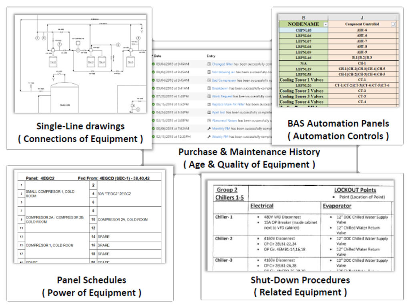The image size is (410, 306).
Task: Click the work order icon beside Work Request
Action: (209, 97)
